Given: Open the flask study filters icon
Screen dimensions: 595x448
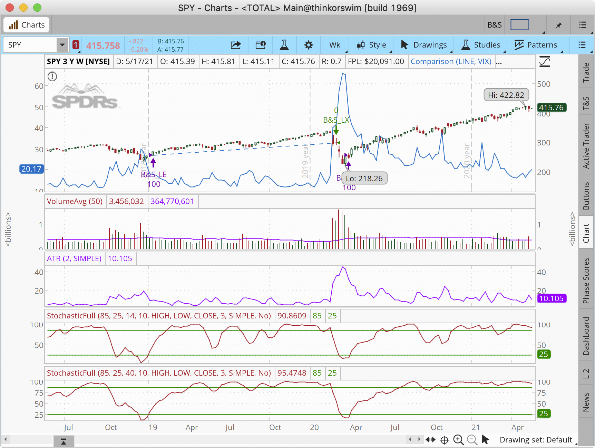Looking at the screenshot, I should [x=284, y=45].
